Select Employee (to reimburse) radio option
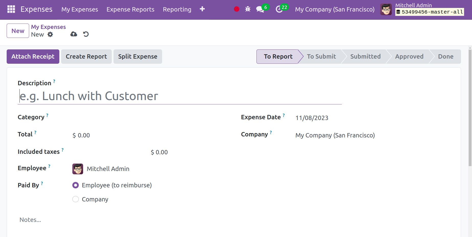The height and width of the screenshot is (237, 472). coord(75,185)
